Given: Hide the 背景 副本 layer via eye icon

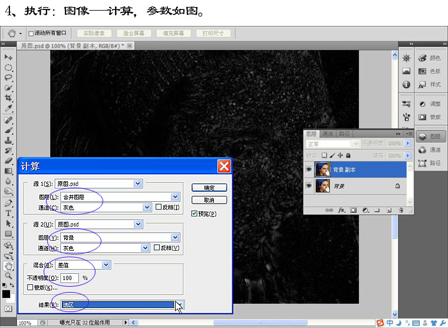Looking at the screenshot, I should click(x=308, y=169).
